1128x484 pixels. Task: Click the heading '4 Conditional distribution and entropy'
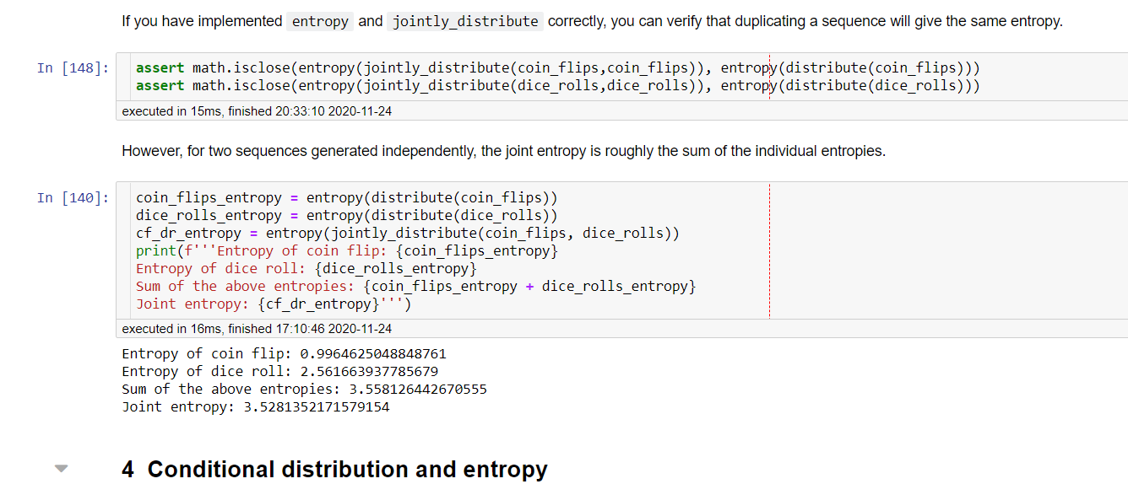[334, 469]
